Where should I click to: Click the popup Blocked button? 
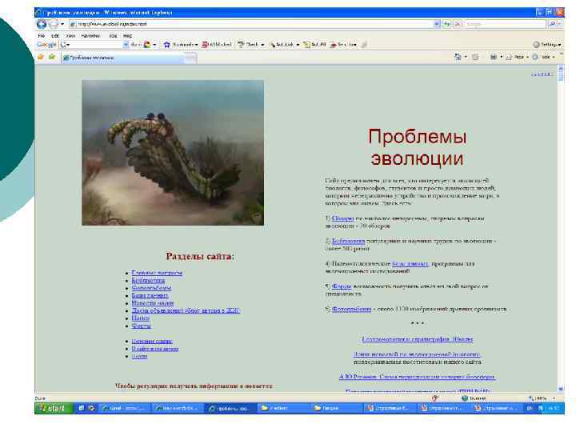pos(217,45)
